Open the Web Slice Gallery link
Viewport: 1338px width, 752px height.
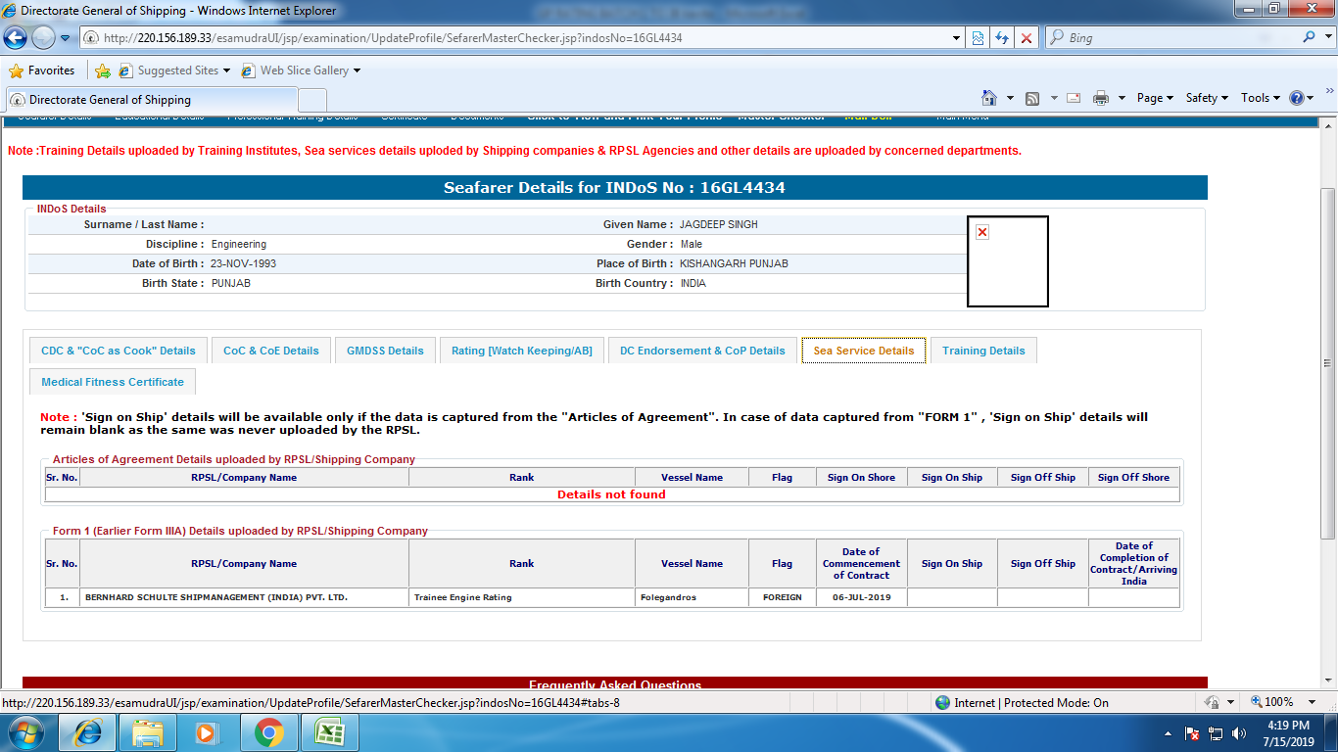tap(301, 70)
